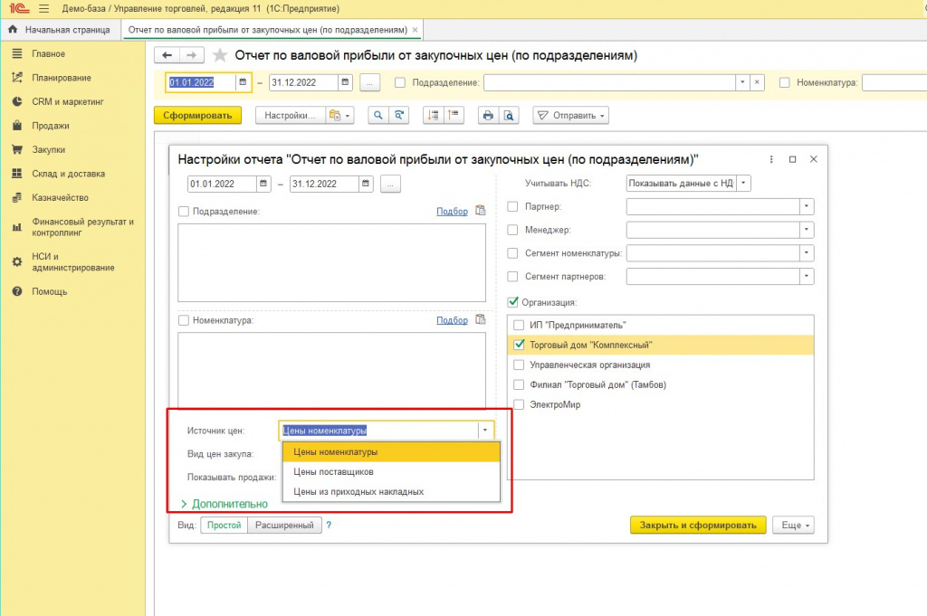Paste from clipboard icon next to Подразделение Подбор
This screenshot has height=616, width=927.
[x=480, y=210]
